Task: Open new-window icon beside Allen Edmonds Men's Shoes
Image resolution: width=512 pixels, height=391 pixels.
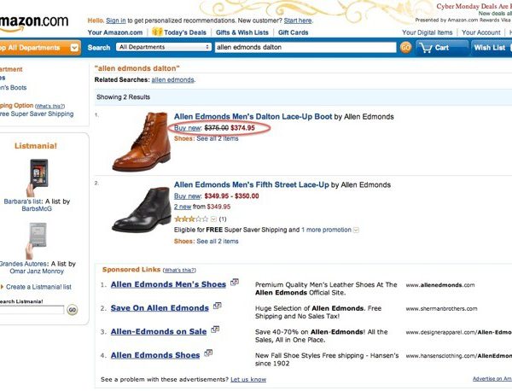Action: (234, 283)
